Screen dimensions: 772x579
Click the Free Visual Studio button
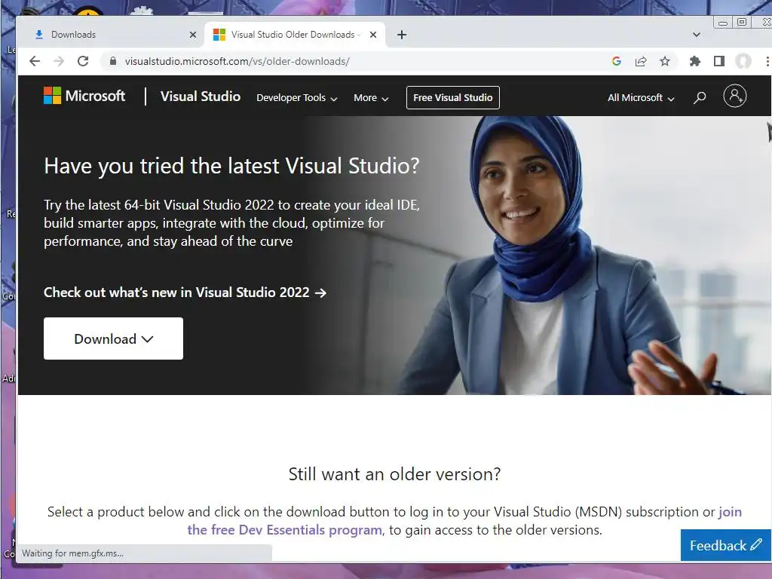(x=453, y=97)
